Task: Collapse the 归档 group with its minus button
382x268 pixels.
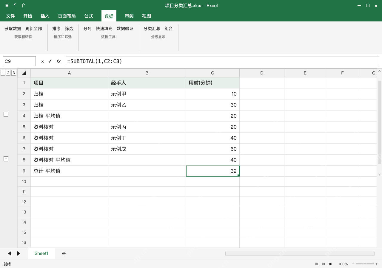Action: tap(6, 114)
